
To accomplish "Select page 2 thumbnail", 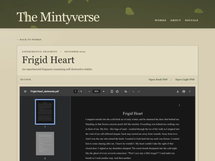I will 45,144.
